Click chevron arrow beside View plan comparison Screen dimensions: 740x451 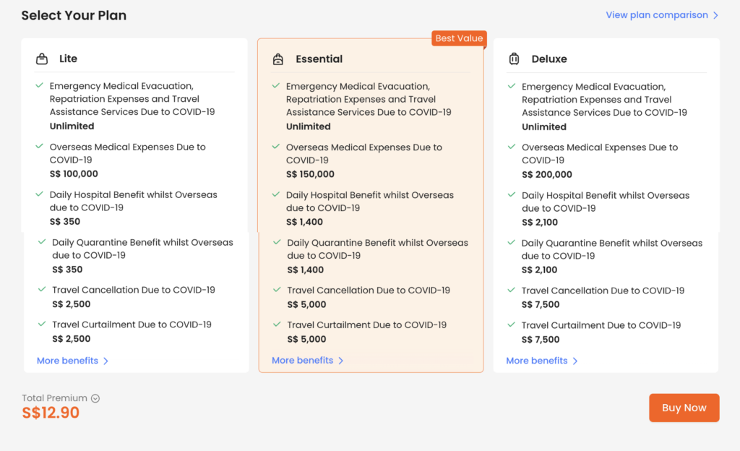click(715, 15)
